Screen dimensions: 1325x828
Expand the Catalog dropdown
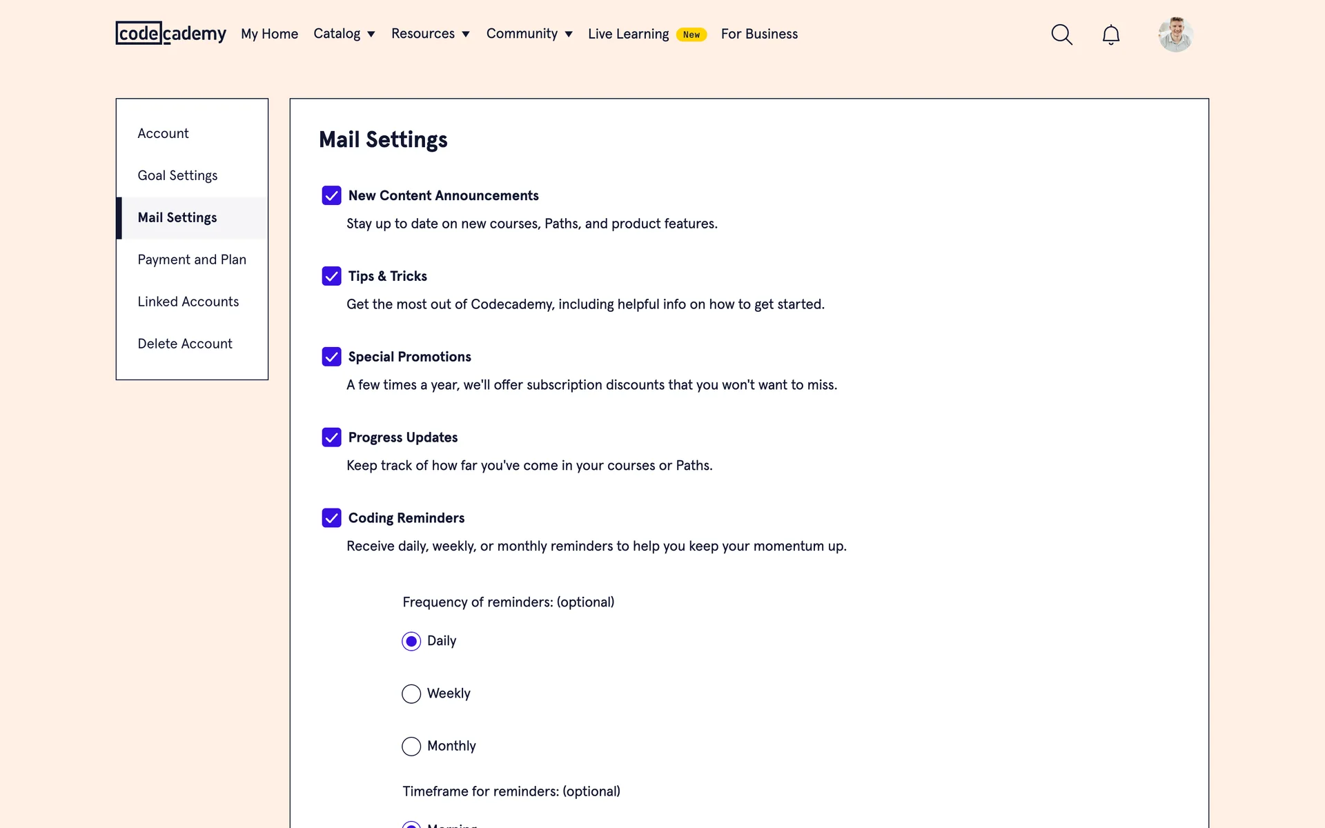[x=344, y=34]
